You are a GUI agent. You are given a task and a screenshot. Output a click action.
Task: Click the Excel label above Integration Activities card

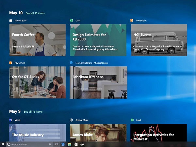[x=139, y=120]
